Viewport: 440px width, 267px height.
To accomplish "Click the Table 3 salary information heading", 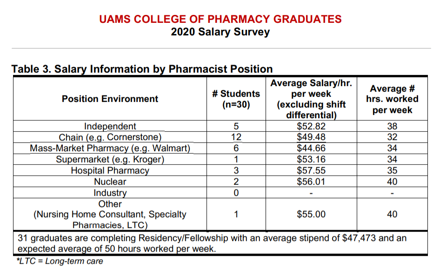I will pos(142,69).
